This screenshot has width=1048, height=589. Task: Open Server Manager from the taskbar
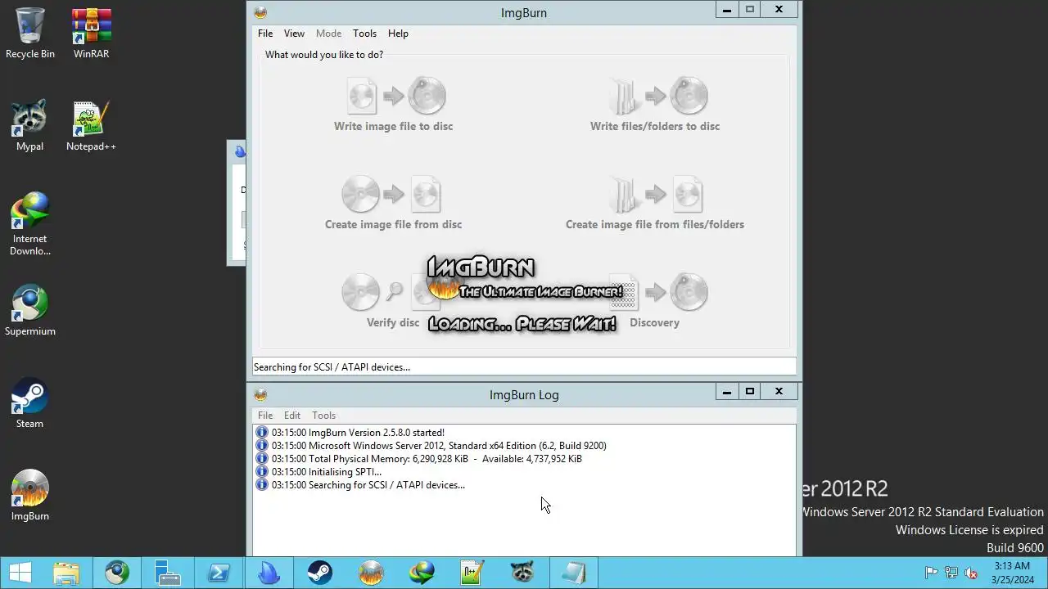pyautogui.click(x=168, y=573)
